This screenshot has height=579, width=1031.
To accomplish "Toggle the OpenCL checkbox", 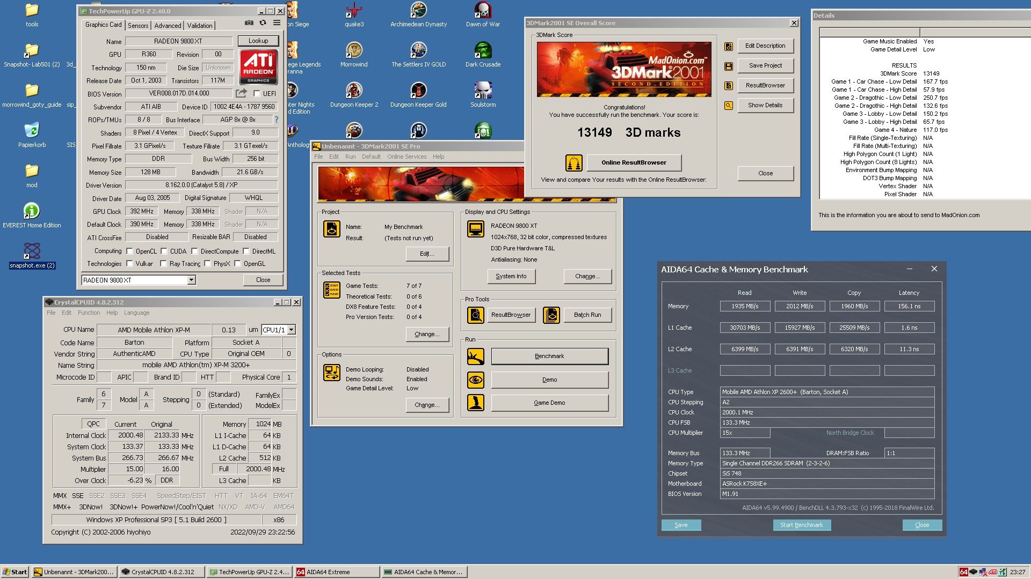I will [129, 251].
